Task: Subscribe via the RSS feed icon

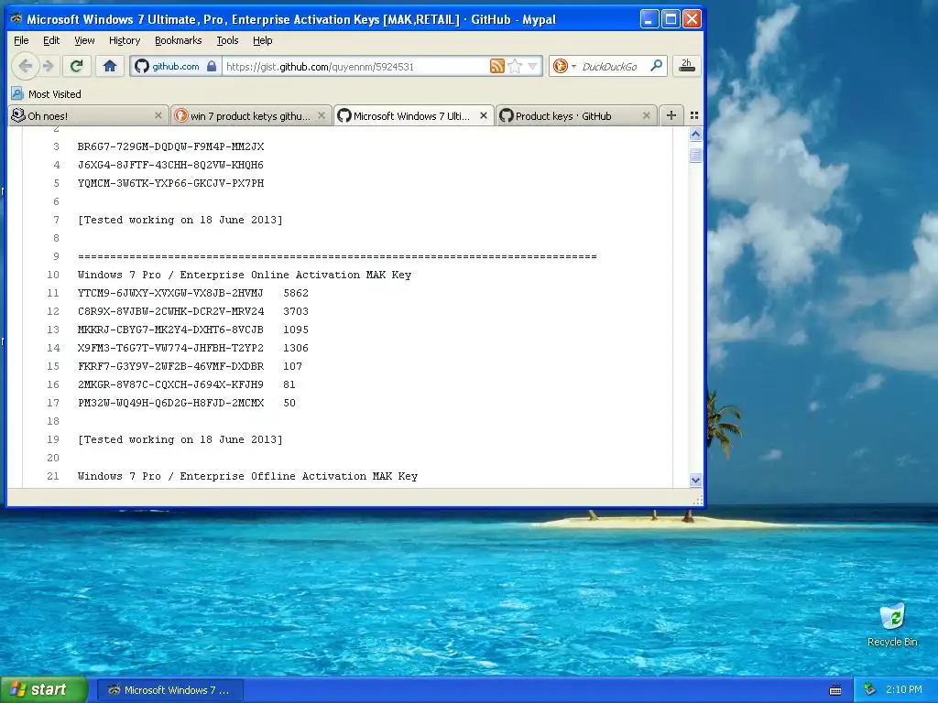Action: pyautogui.click(x=496, y=66)
